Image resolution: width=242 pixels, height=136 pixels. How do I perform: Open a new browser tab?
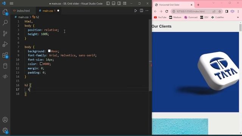(x=198, y=5)
